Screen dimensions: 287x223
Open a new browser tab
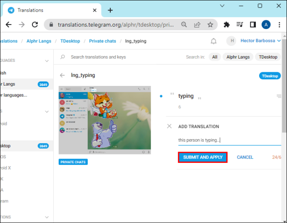tap(110, 10)
